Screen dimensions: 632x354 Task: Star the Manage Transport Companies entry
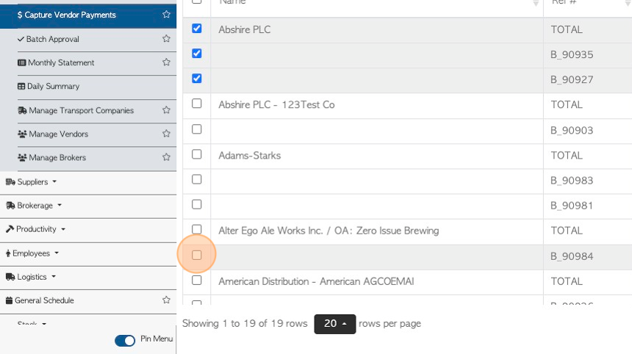[x=166, y=110]
